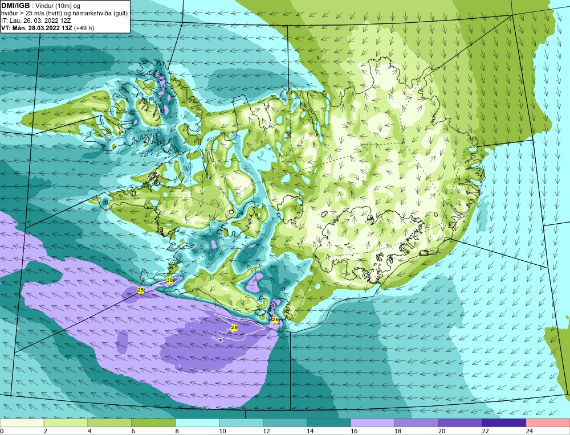This screenshot has width=570, height=435.
Task: Click the 6-8 m/s olive green swatch
Action: coord(153,422)
